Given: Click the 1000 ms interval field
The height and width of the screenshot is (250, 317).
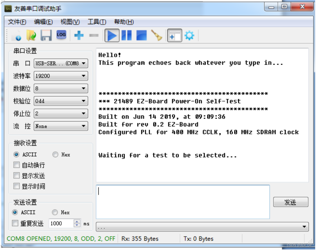Looking at the screenshot, I should [x=61, y=223].
